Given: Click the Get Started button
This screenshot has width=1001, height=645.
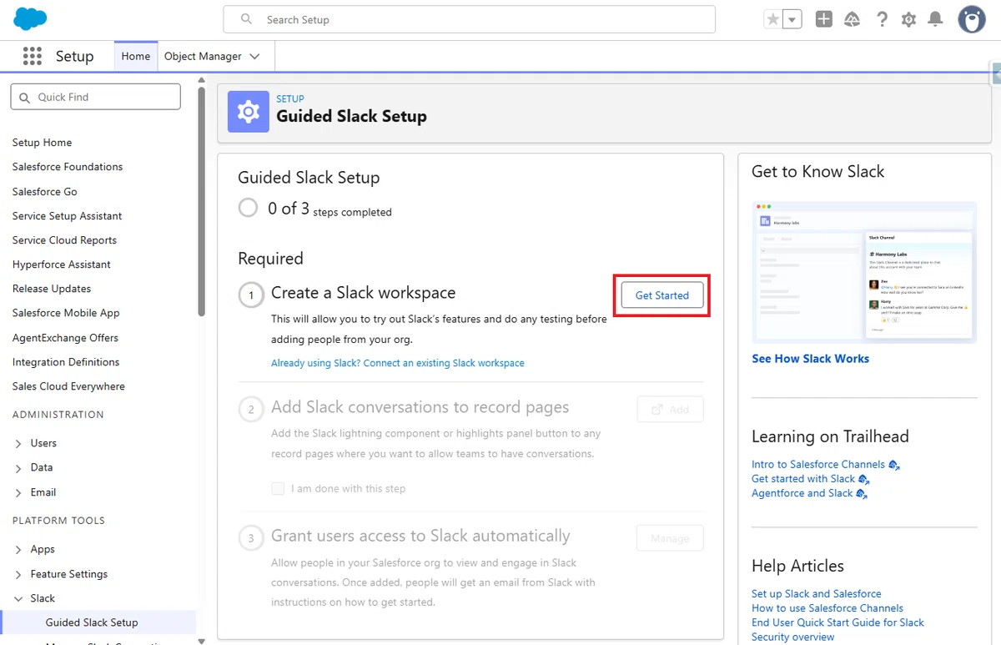Looking at the screenshot, I should (x=662, y=295).
